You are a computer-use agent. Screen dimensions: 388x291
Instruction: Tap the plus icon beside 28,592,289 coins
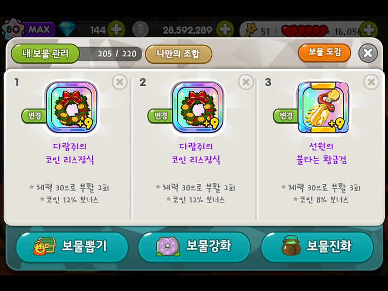225,30
